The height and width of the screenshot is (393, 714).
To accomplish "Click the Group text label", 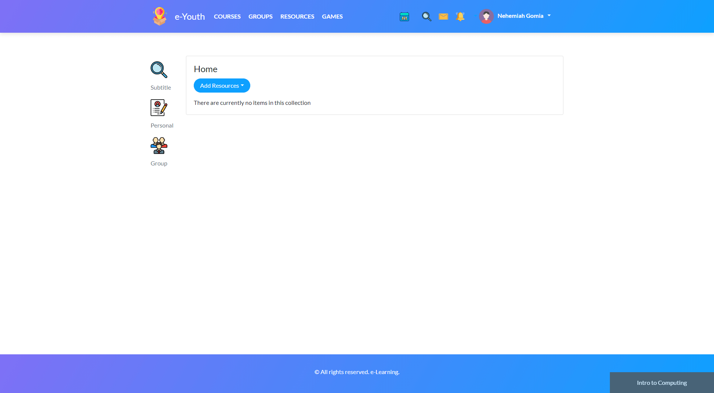I will [159, 164].
